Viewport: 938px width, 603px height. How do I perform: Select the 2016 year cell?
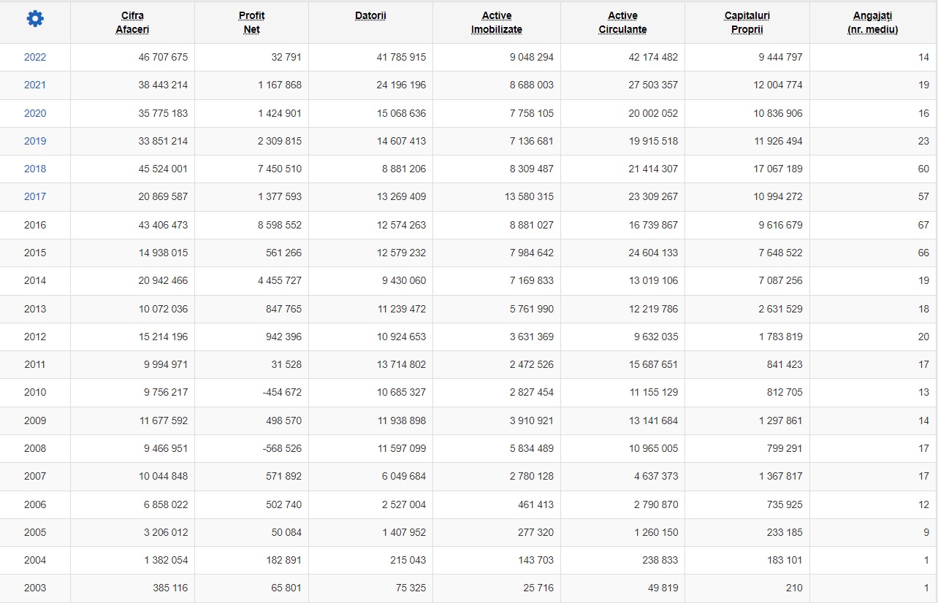click(35, 225)
